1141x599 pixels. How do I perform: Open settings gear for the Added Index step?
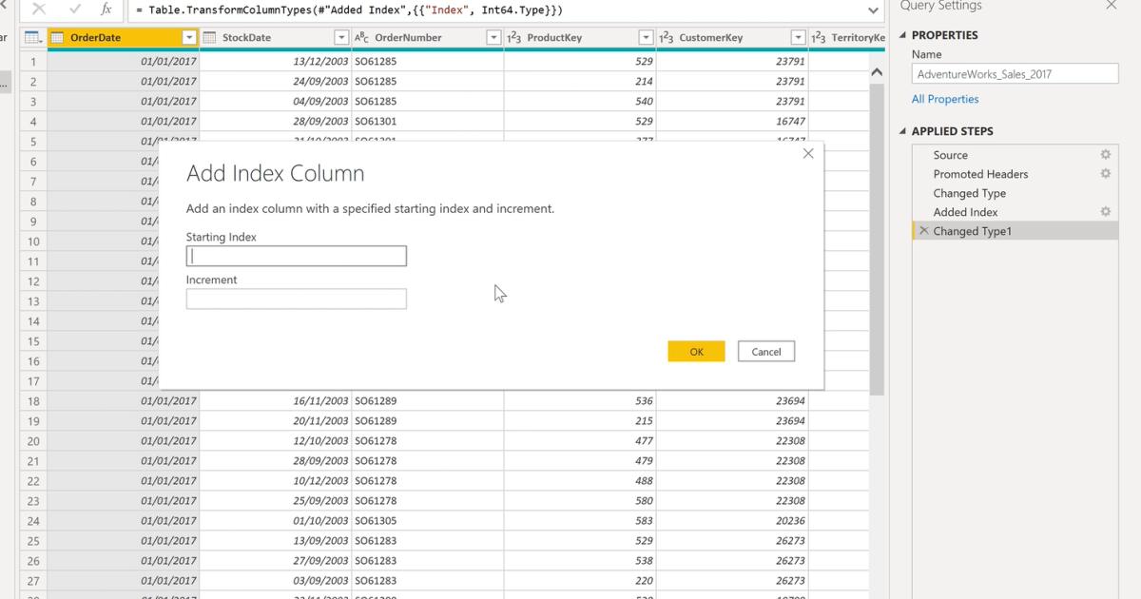1105,212
